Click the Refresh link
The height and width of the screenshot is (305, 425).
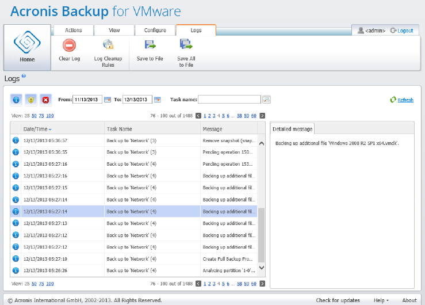coord(405,100)
